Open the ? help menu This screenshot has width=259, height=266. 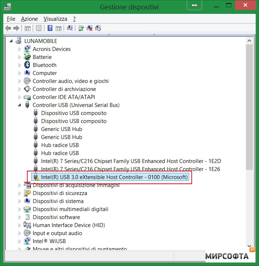tap(74, 19)
